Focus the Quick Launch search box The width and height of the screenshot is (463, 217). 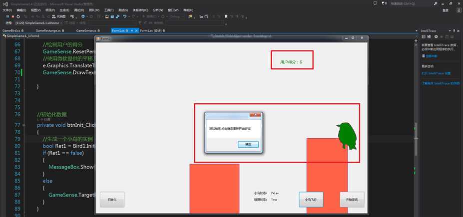click(412, 3)
